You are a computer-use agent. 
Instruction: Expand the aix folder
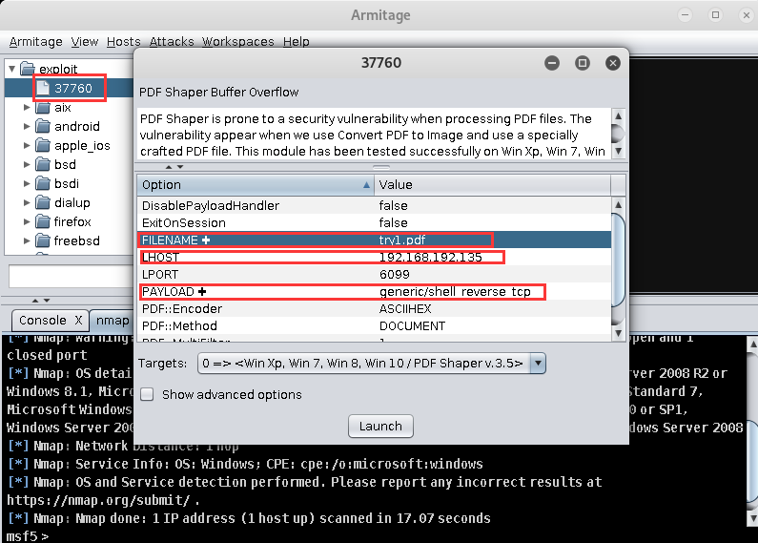point(27,107)
